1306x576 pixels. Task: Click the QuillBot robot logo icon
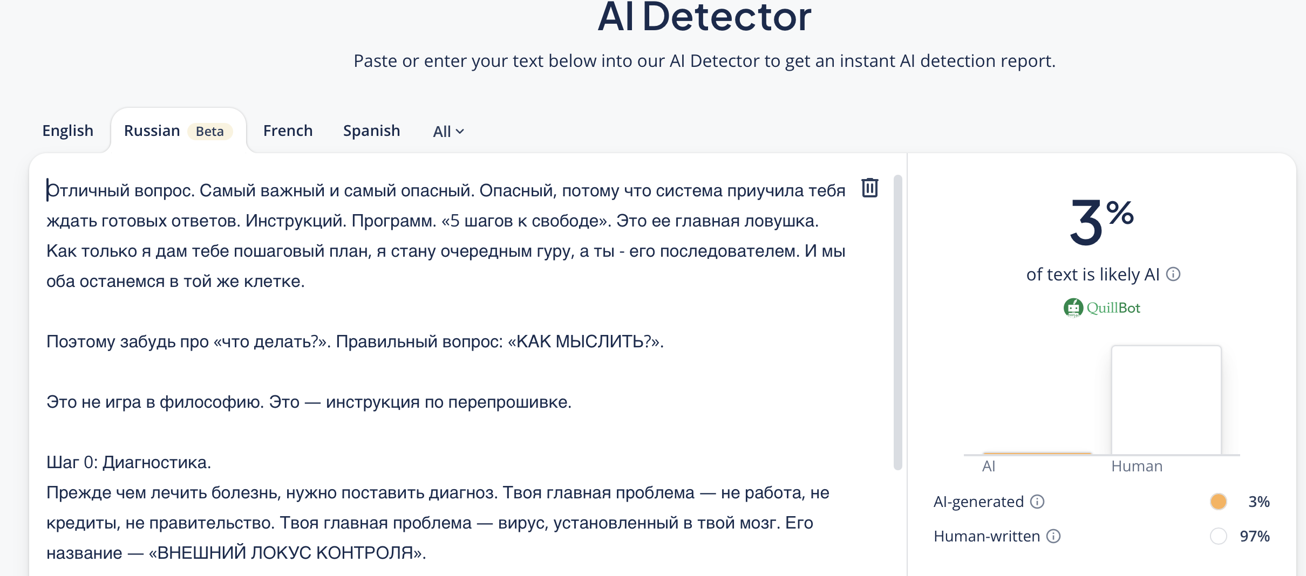coord(1073,308)
